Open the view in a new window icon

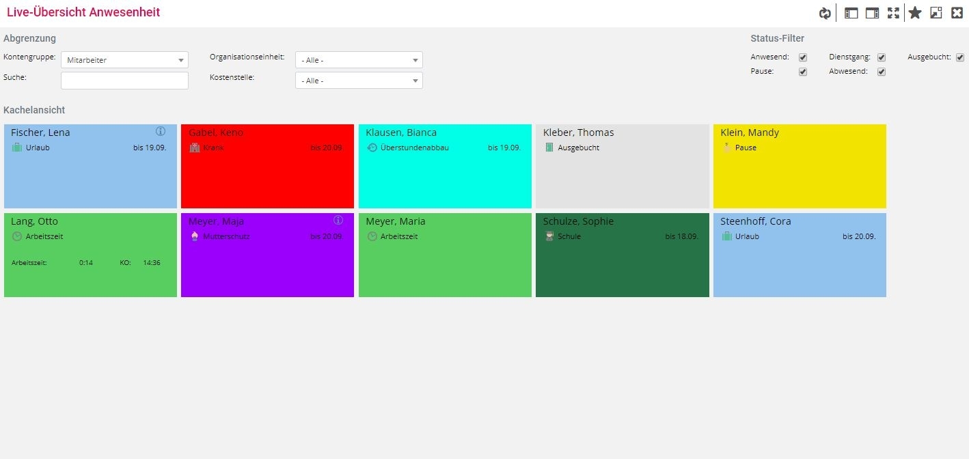[x=936, y=13]
